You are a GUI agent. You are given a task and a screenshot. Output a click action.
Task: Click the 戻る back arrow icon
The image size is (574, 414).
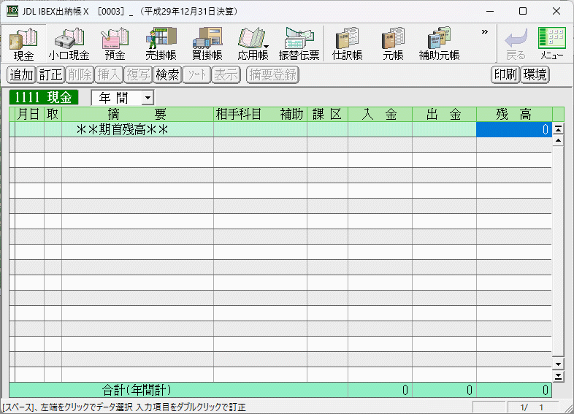(x=516, y=44)
